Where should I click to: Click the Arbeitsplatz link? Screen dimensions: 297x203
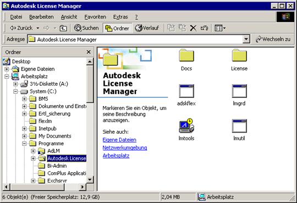(x=116, y=156)
